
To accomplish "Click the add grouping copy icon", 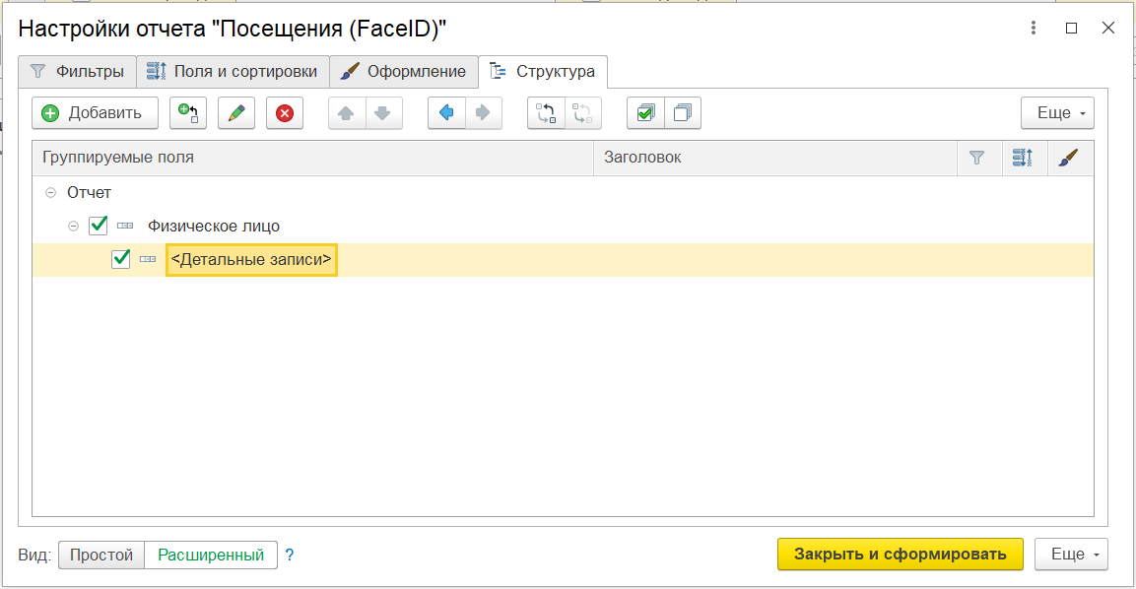I will coord(187,113).
